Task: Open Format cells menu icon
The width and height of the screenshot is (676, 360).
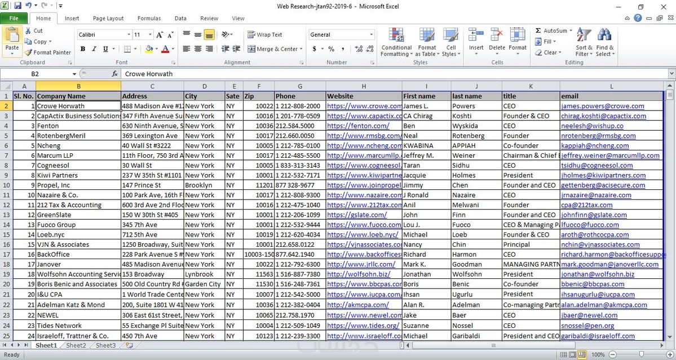Action: 518,34
